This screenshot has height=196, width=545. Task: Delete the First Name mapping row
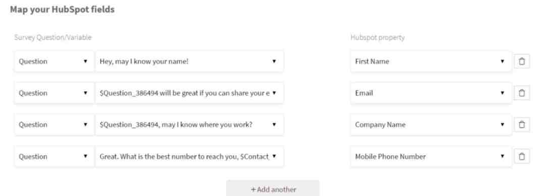[x=522, y=61]
